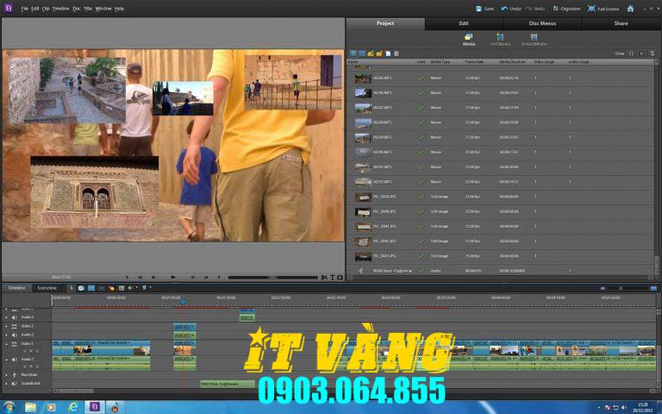The image size is (662, 414).
Task: Switch to the Share tab
Action: [x=621, y=23]
